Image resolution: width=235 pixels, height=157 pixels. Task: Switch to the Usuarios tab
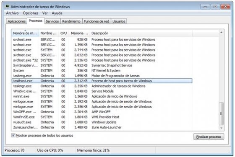[x=119, y=21]
